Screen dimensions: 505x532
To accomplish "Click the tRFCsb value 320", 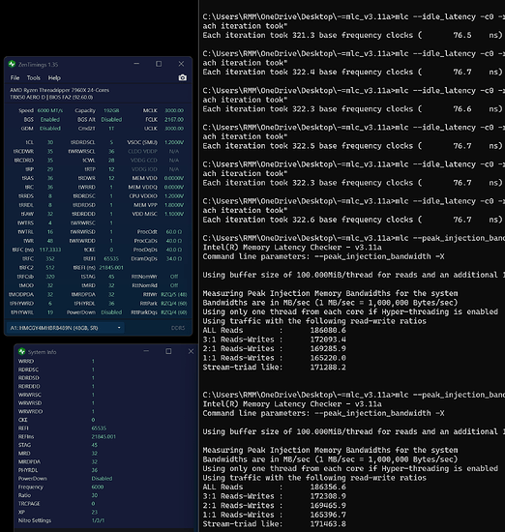I will [x=50, y=277].
